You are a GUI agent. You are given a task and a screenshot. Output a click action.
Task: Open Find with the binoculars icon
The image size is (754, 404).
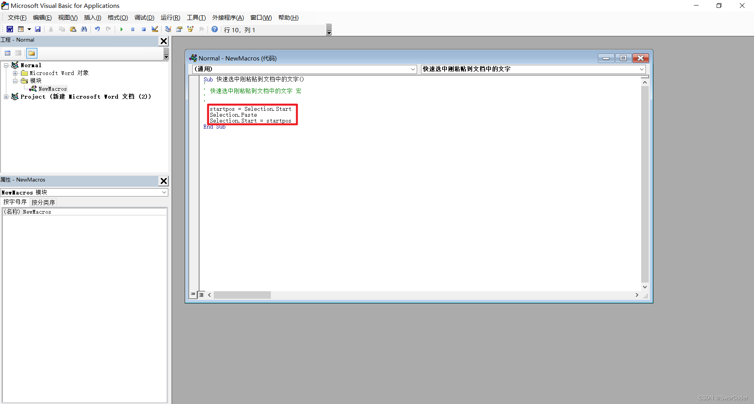pos(84,29)
